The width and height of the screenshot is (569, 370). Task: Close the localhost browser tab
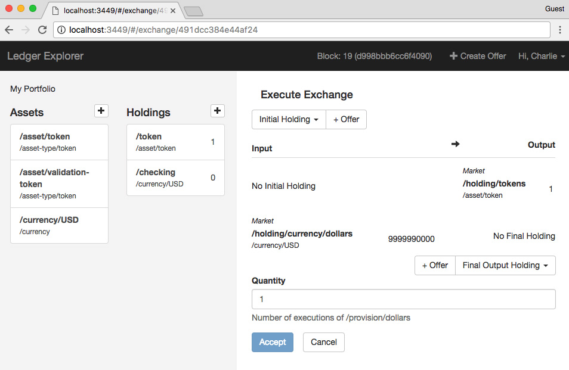pos(173,11)
